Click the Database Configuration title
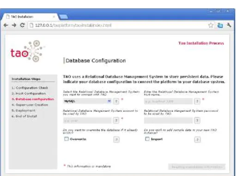237x176 pixels. coord(96,61)
